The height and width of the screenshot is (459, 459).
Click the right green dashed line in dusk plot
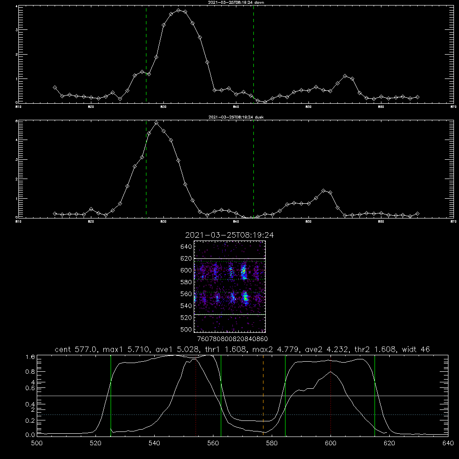(x=253, y=169)
